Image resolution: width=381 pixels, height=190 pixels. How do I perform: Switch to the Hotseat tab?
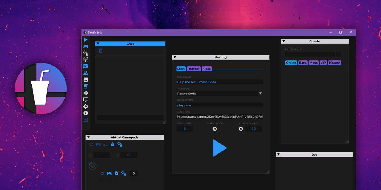pos(193,69)
